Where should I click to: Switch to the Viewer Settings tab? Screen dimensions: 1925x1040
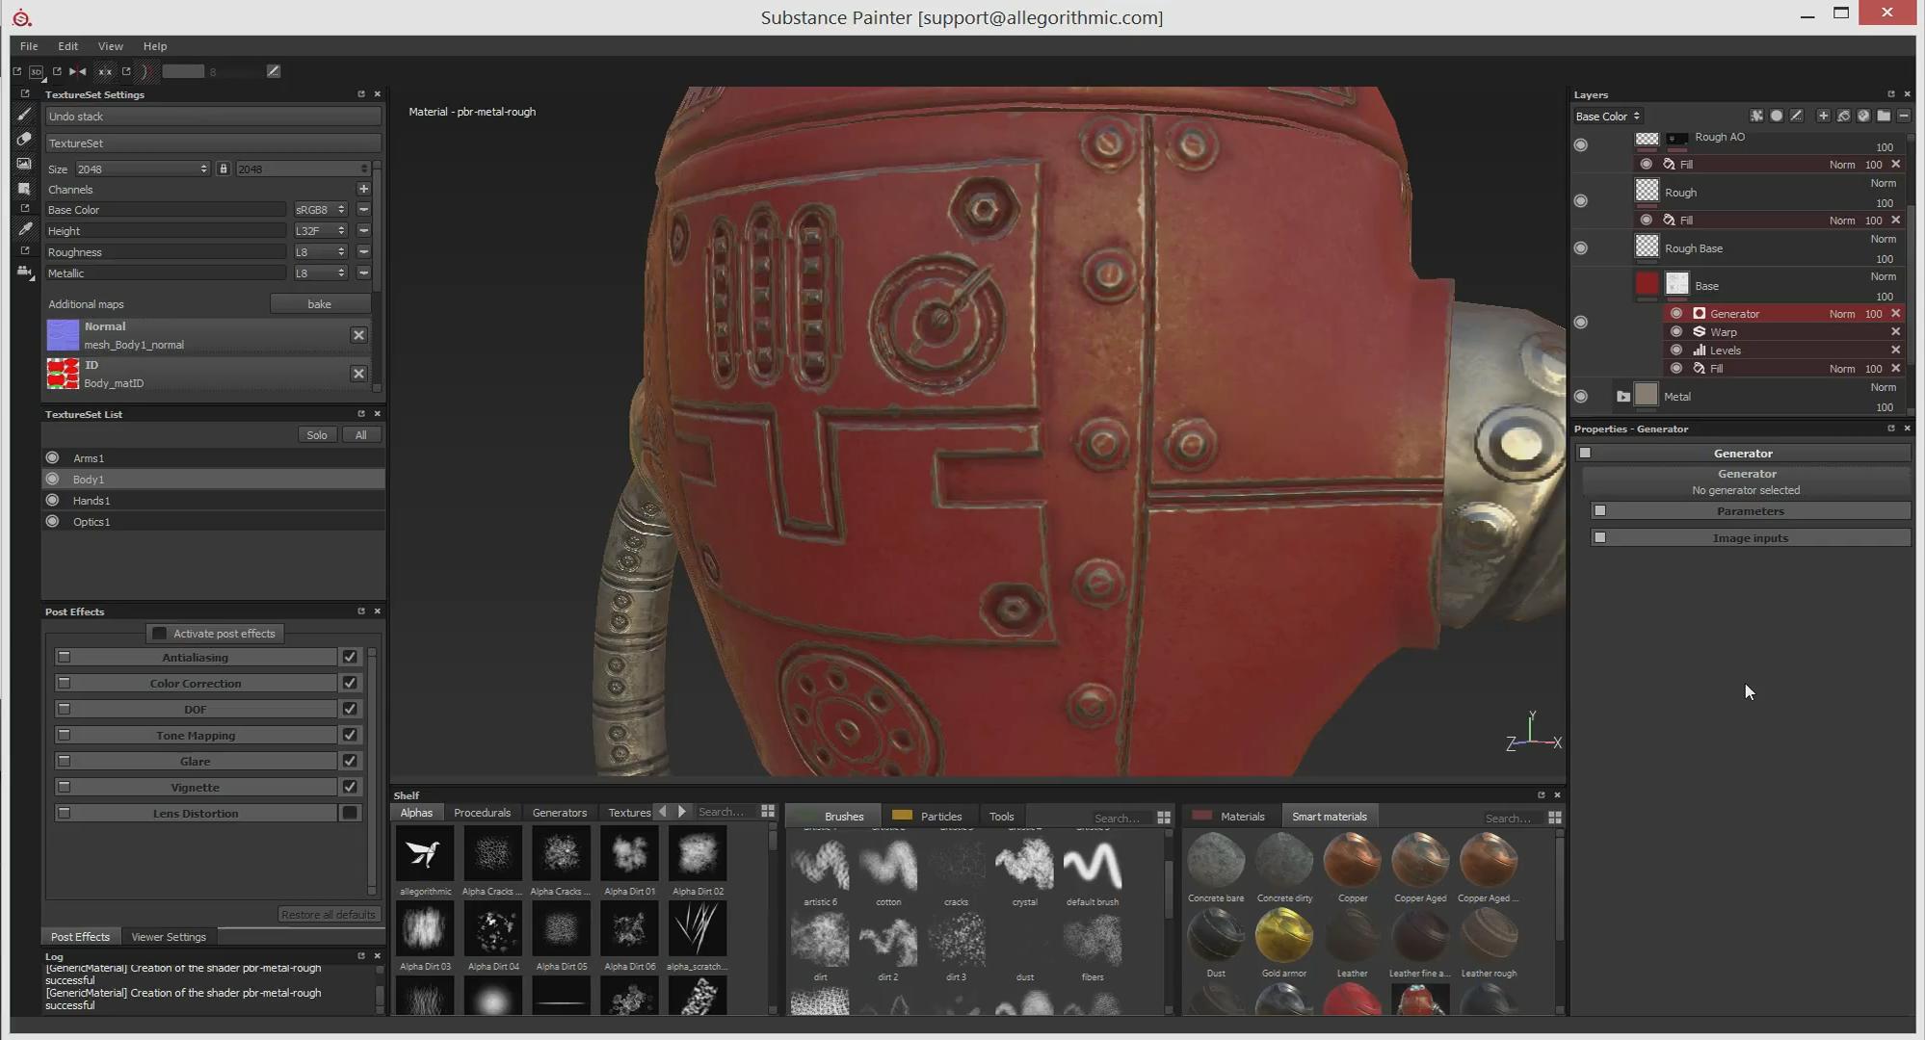pyautogui.click(x=169, y=937)
